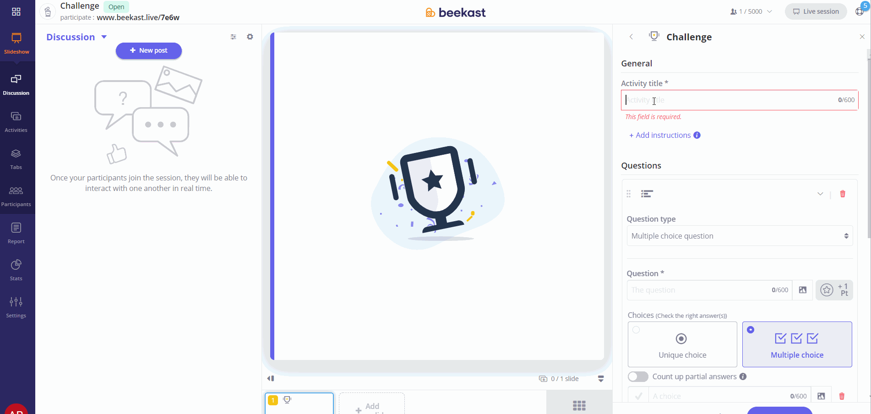871x414 pixels.
Task: Click the Activity title input field
Action: tap(740, 100)
